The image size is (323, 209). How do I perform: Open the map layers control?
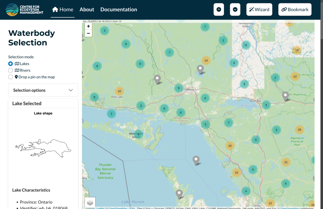pyautogui.click(x=90, y=203)
